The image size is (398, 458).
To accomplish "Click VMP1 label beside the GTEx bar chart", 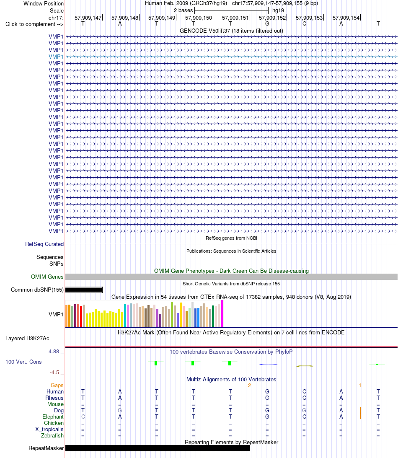I will click(x=56, y=314).
